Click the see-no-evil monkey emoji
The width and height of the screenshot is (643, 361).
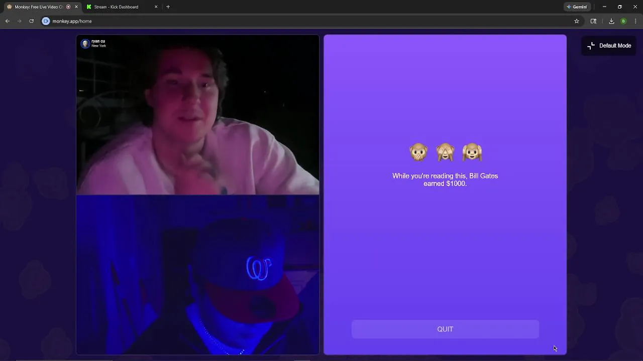point(445,152)
